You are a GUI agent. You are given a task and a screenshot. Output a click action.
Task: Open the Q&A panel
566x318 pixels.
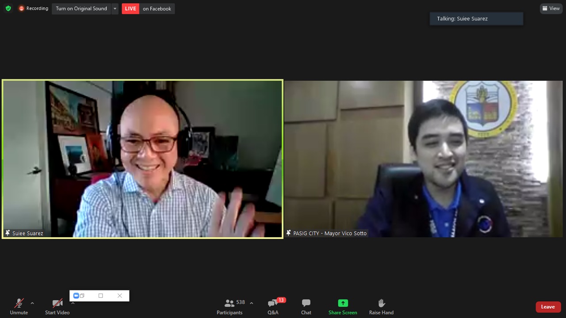click(273, 307)
